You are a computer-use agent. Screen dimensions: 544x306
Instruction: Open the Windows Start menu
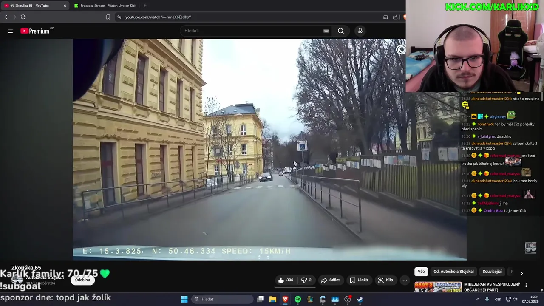[x=184, y=299]
